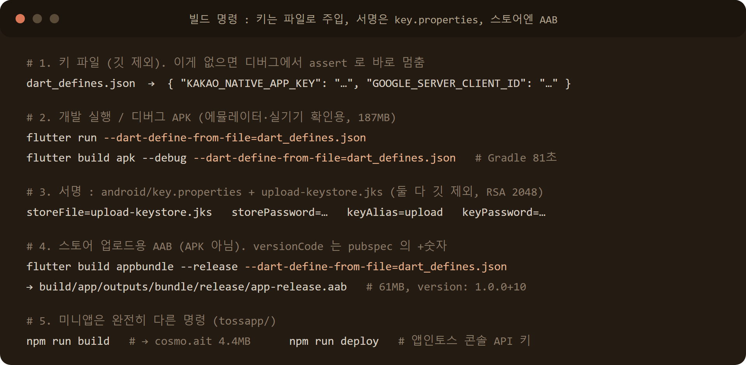Click the '# Gradle 81초' comment
The height and width of the screenshot is (365, 746).
point(516,158)
